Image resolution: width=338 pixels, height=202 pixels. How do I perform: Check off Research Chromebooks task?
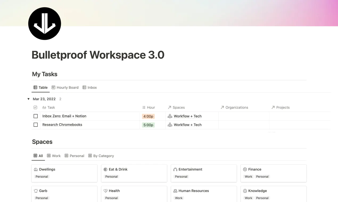[x=36, y=125]
